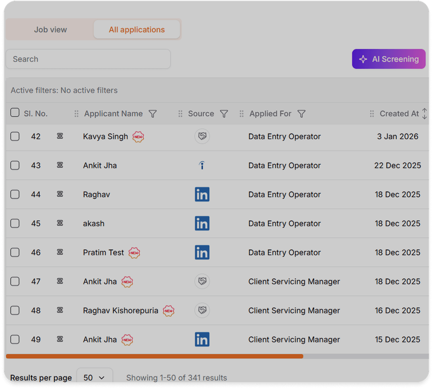This screenshot has width=433, height=389.
Task: Click the view icon for row 47
Action: pyautogui.click(x=60, y=282)
